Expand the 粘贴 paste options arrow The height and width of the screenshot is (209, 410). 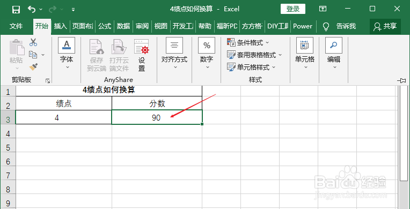click(17, 69)
